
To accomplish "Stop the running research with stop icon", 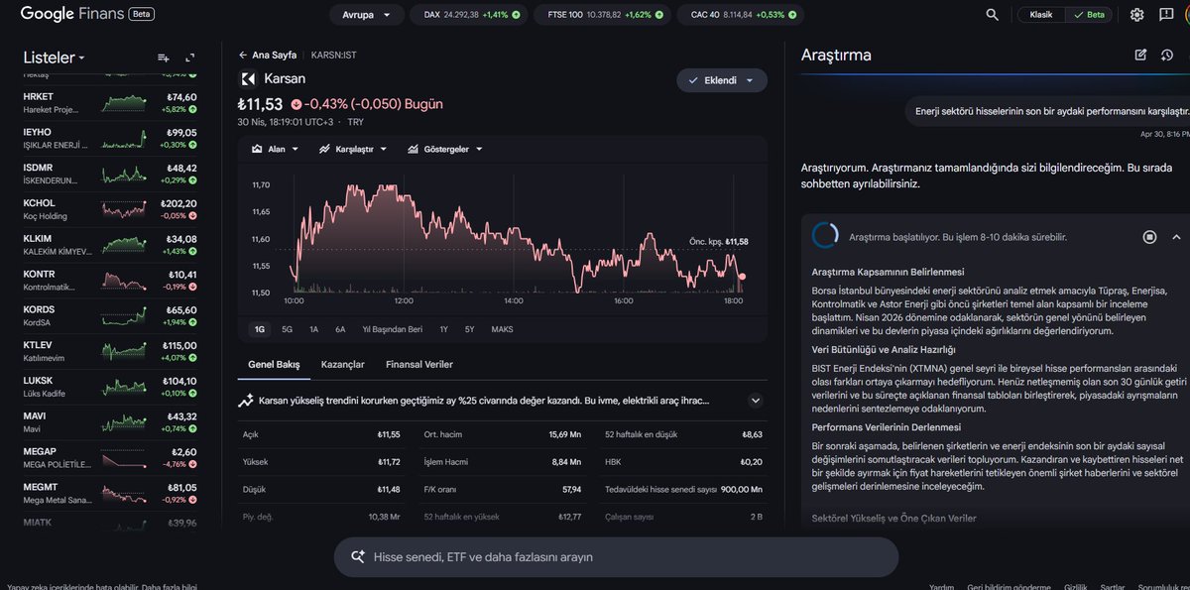I will click(1149, 237).
